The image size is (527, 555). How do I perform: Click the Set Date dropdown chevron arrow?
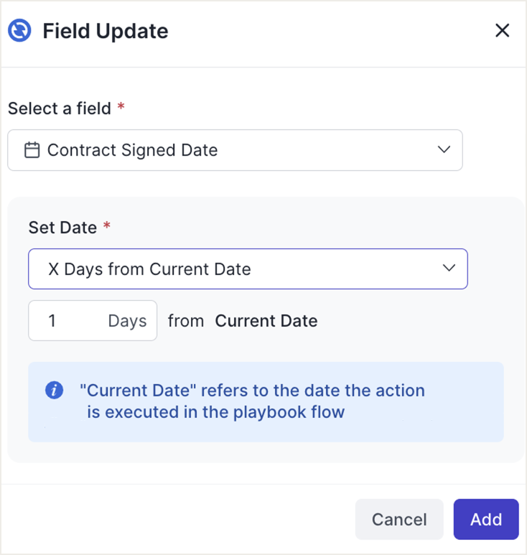coord(449,269)
